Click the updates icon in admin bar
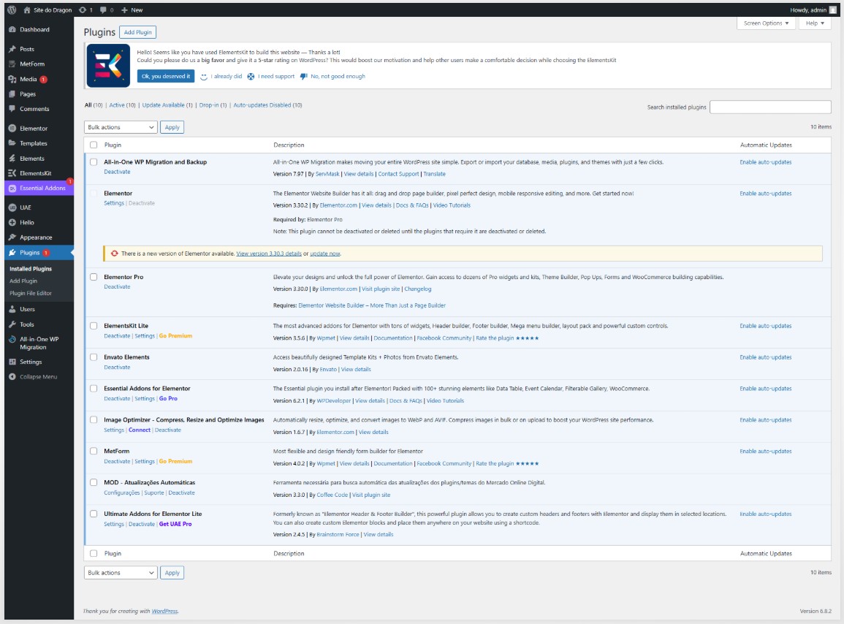Screen dimensions: 844x624 pyautogui.click(x=81, y=10)
